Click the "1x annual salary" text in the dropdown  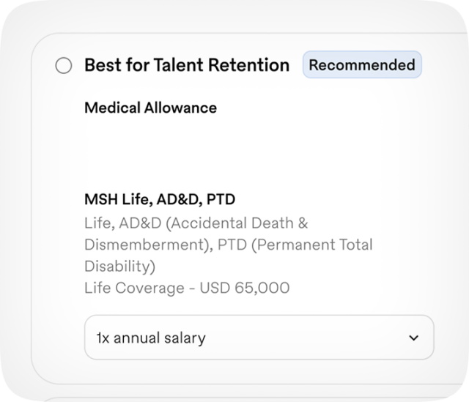click(x=151, y=338)
